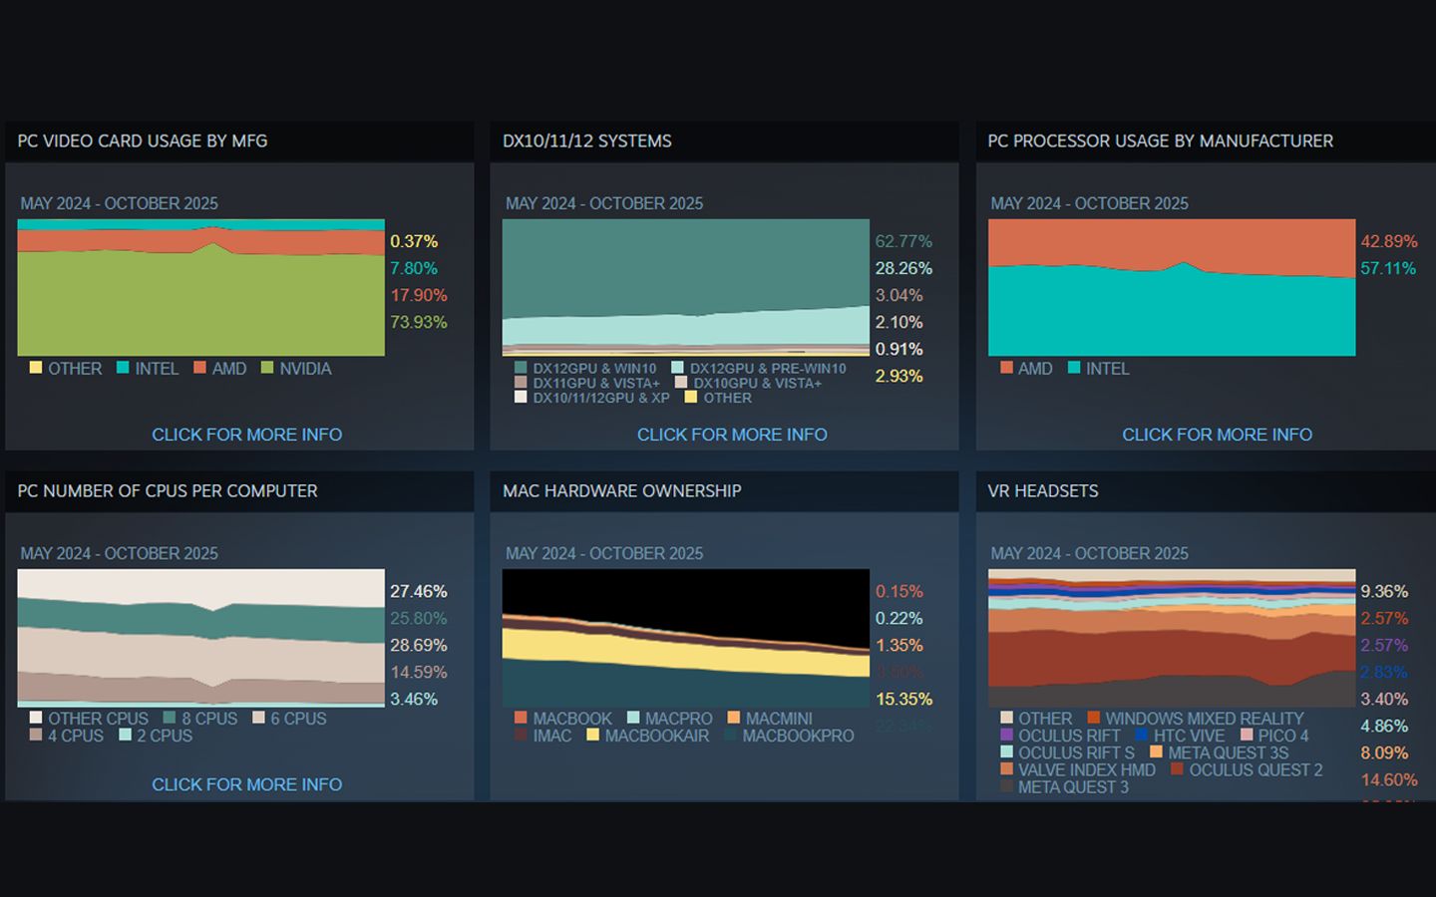Select the PC processor usage area chart

pos(1171,299)
